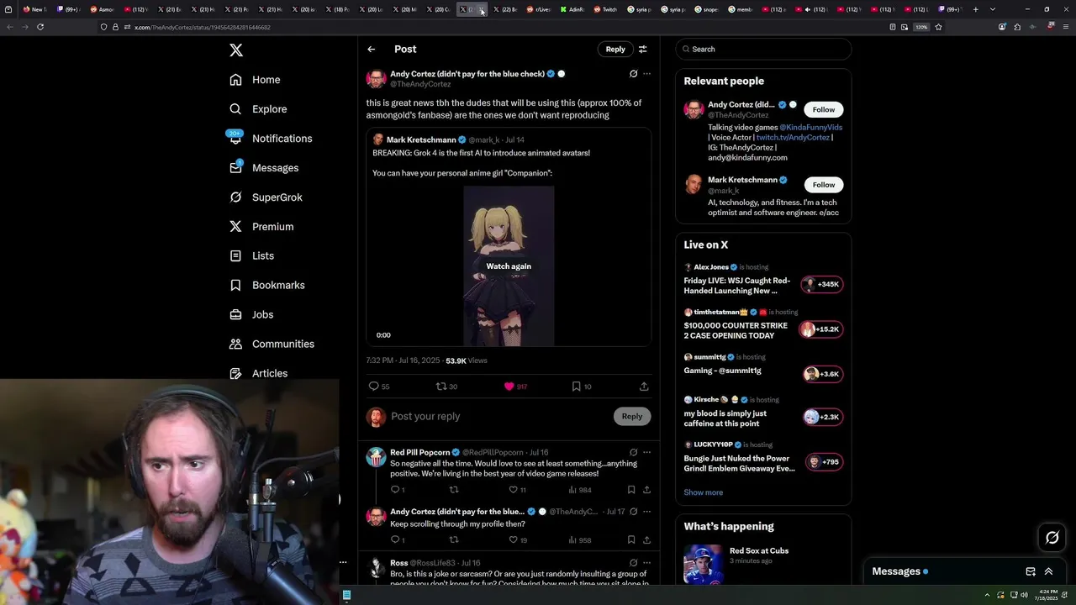Bookmark Red Pill Popcorn's reply
This screenshot has height=605, width=1076.
point(630,490)
